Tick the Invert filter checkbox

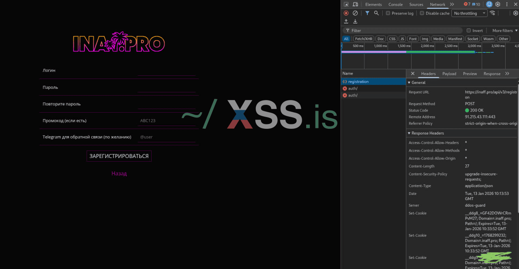[469, 30]
